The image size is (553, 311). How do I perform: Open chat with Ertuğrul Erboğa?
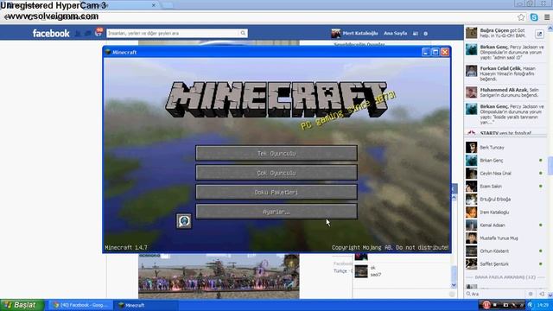(505, 200)
